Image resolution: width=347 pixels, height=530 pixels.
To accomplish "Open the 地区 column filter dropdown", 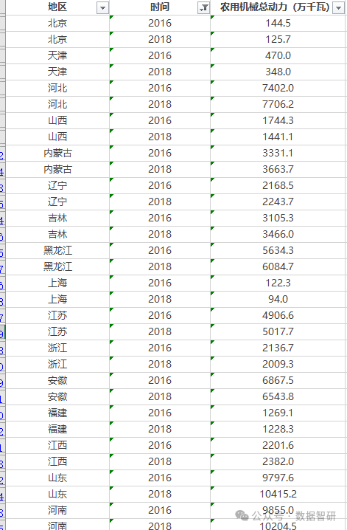I will click(x=102, y=7).
